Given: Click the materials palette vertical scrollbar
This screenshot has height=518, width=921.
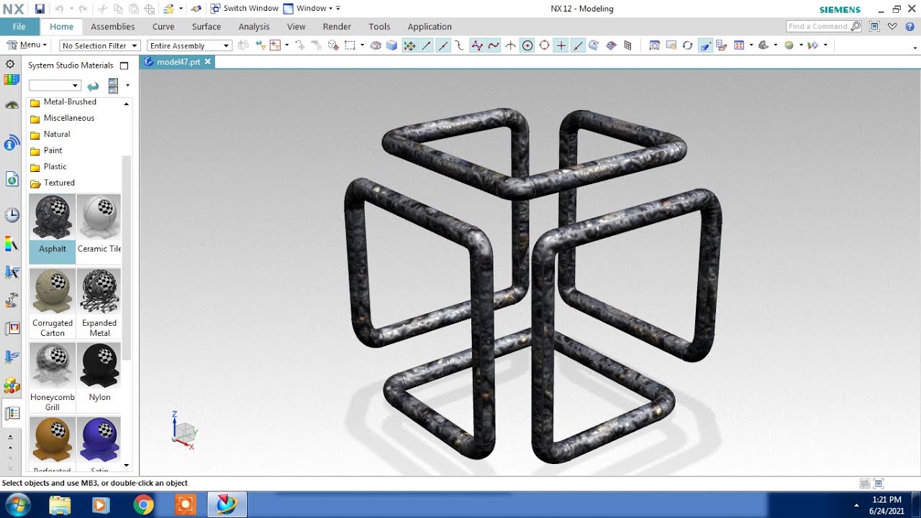Looking at the screenshot, I should pos(127,257).
